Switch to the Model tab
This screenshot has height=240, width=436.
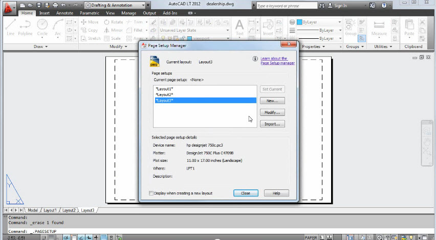pos(33,210)
